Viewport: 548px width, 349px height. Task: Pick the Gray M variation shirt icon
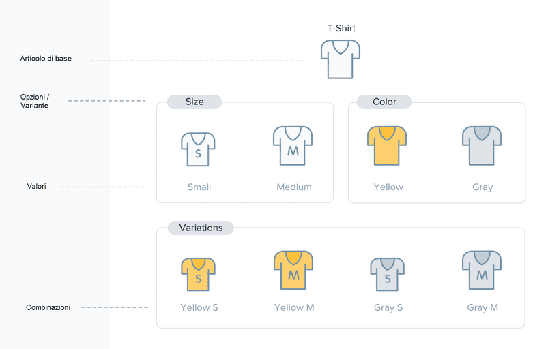click(482, 270)
